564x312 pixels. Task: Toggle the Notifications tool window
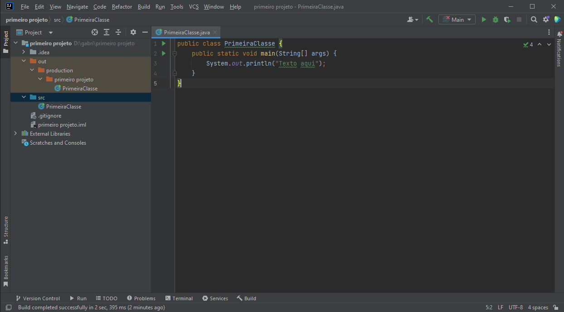[559, 49]
